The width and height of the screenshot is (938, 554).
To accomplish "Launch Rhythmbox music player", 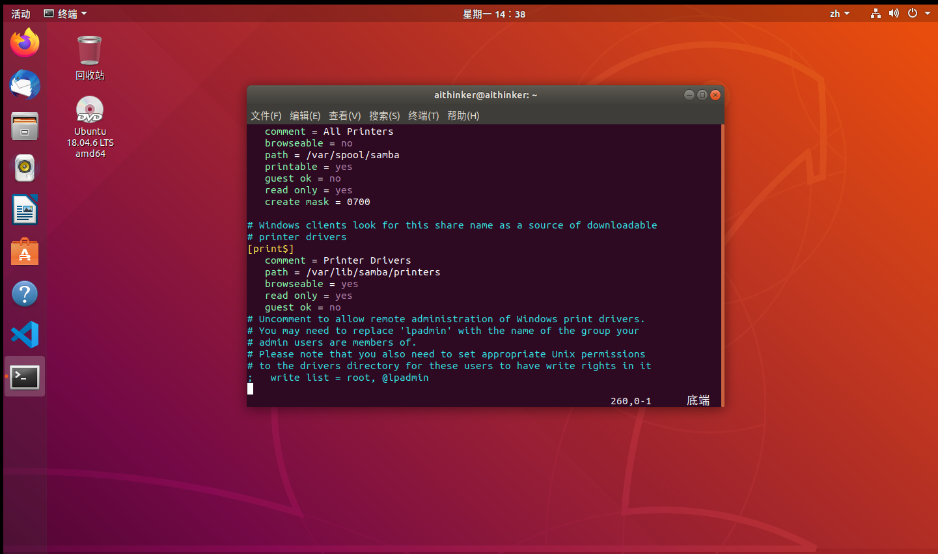I will 25,168.
